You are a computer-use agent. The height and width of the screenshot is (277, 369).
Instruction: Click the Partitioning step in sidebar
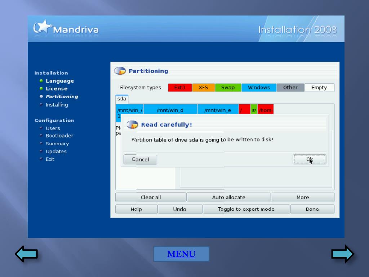tap(62, 97)
